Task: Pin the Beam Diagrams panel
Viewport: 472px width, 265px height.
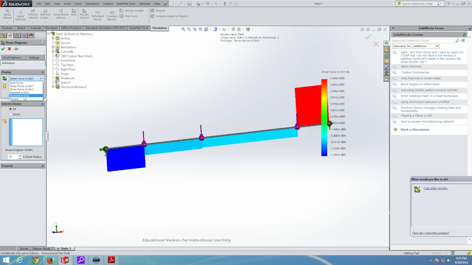Action: (16, 49)
